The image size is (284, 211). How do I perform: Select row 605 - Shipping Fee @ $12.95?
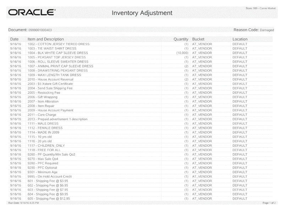pyautogui.click(x=140, y=199)
